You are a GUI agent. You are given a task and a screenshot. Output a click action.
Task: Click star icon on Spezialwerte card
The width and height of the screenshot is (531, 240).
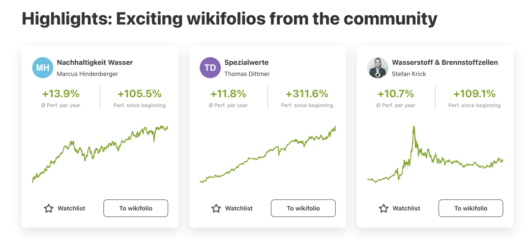click(216, 209)
